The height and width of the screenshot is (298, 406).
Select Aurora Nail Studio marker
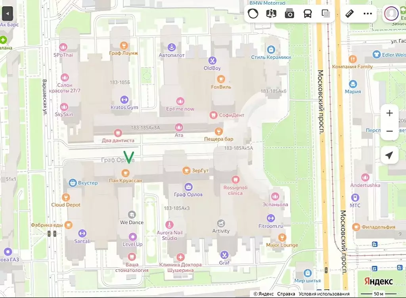169,225
